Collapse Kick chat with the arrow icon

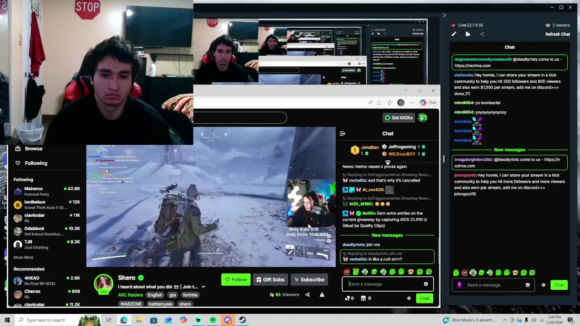point(342,134)
